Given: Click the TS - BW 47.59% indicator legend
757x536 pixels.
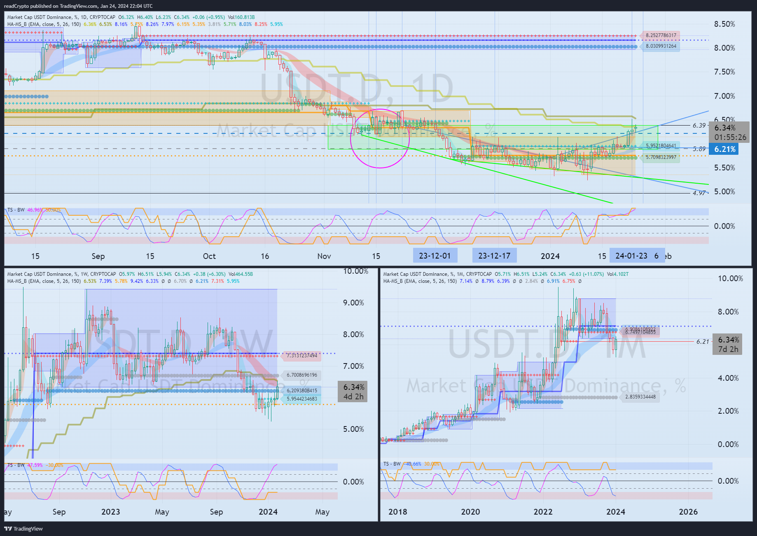Looking at the screenshot, I should tap(35, 465).
